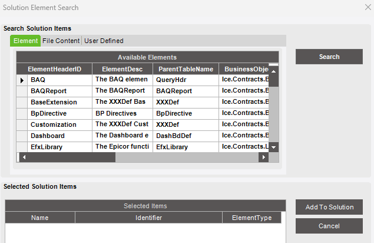Click the grid scroll up arrow
374x243 pixels.
point(273,71)
